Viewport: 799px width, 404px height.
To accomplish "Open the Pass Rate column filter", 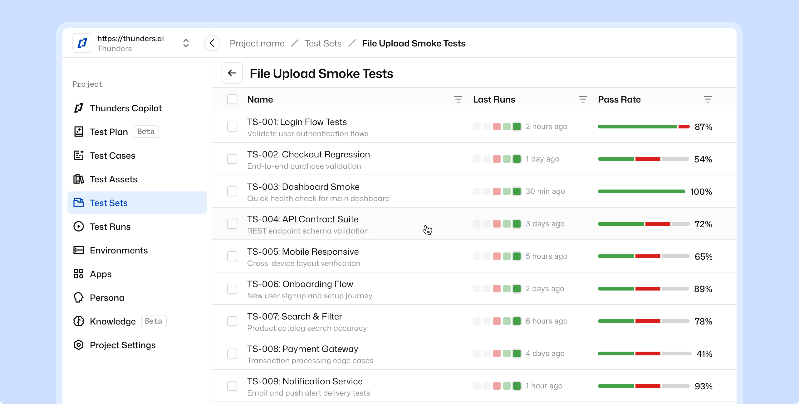I will 708,99.
